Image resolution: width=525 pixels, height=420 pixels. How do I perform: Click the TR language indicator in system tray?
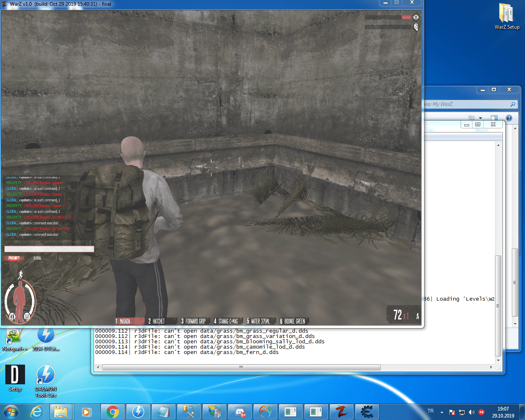[431, 411]
